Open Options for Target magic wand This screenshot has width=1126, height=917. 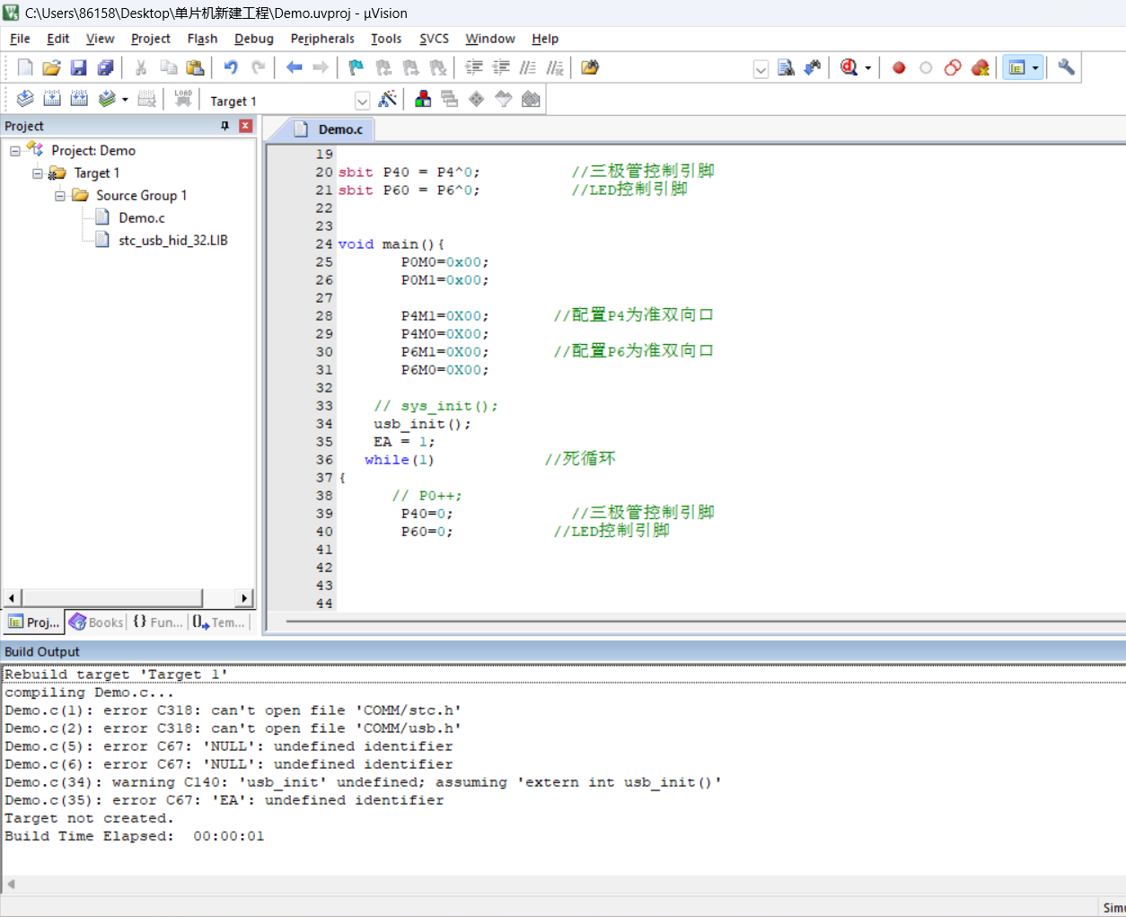[x=388, y=99]
